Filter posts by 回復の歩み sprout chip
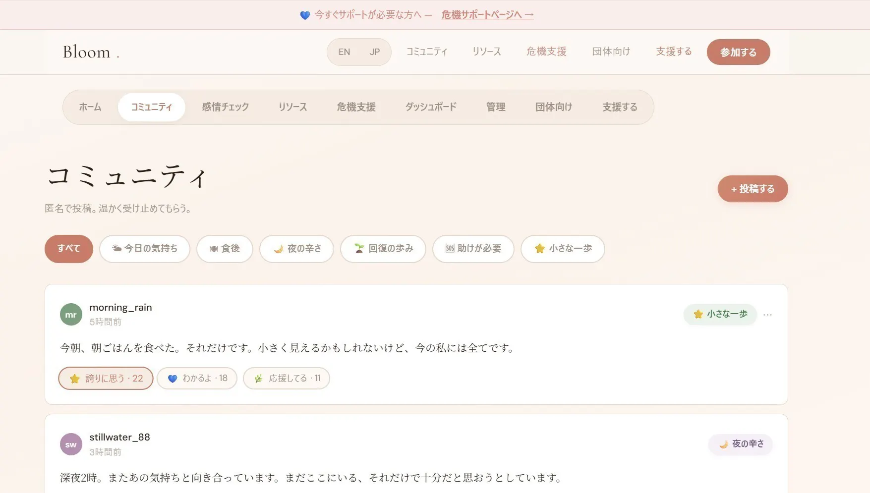Screen dimensions: 870x493 383,249
